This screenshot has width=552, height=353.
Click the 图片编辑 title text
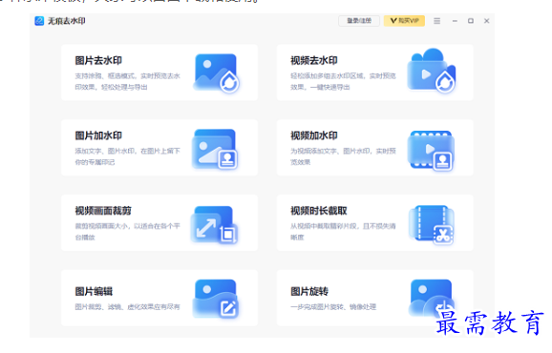[94, 292]
